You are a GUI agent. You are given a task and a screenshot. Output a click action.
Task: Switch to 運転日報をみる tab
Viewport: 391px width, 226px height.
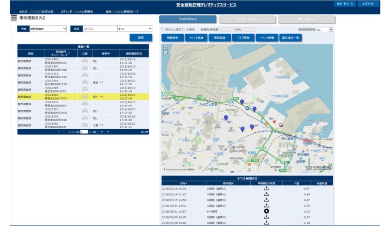[307, 19]
